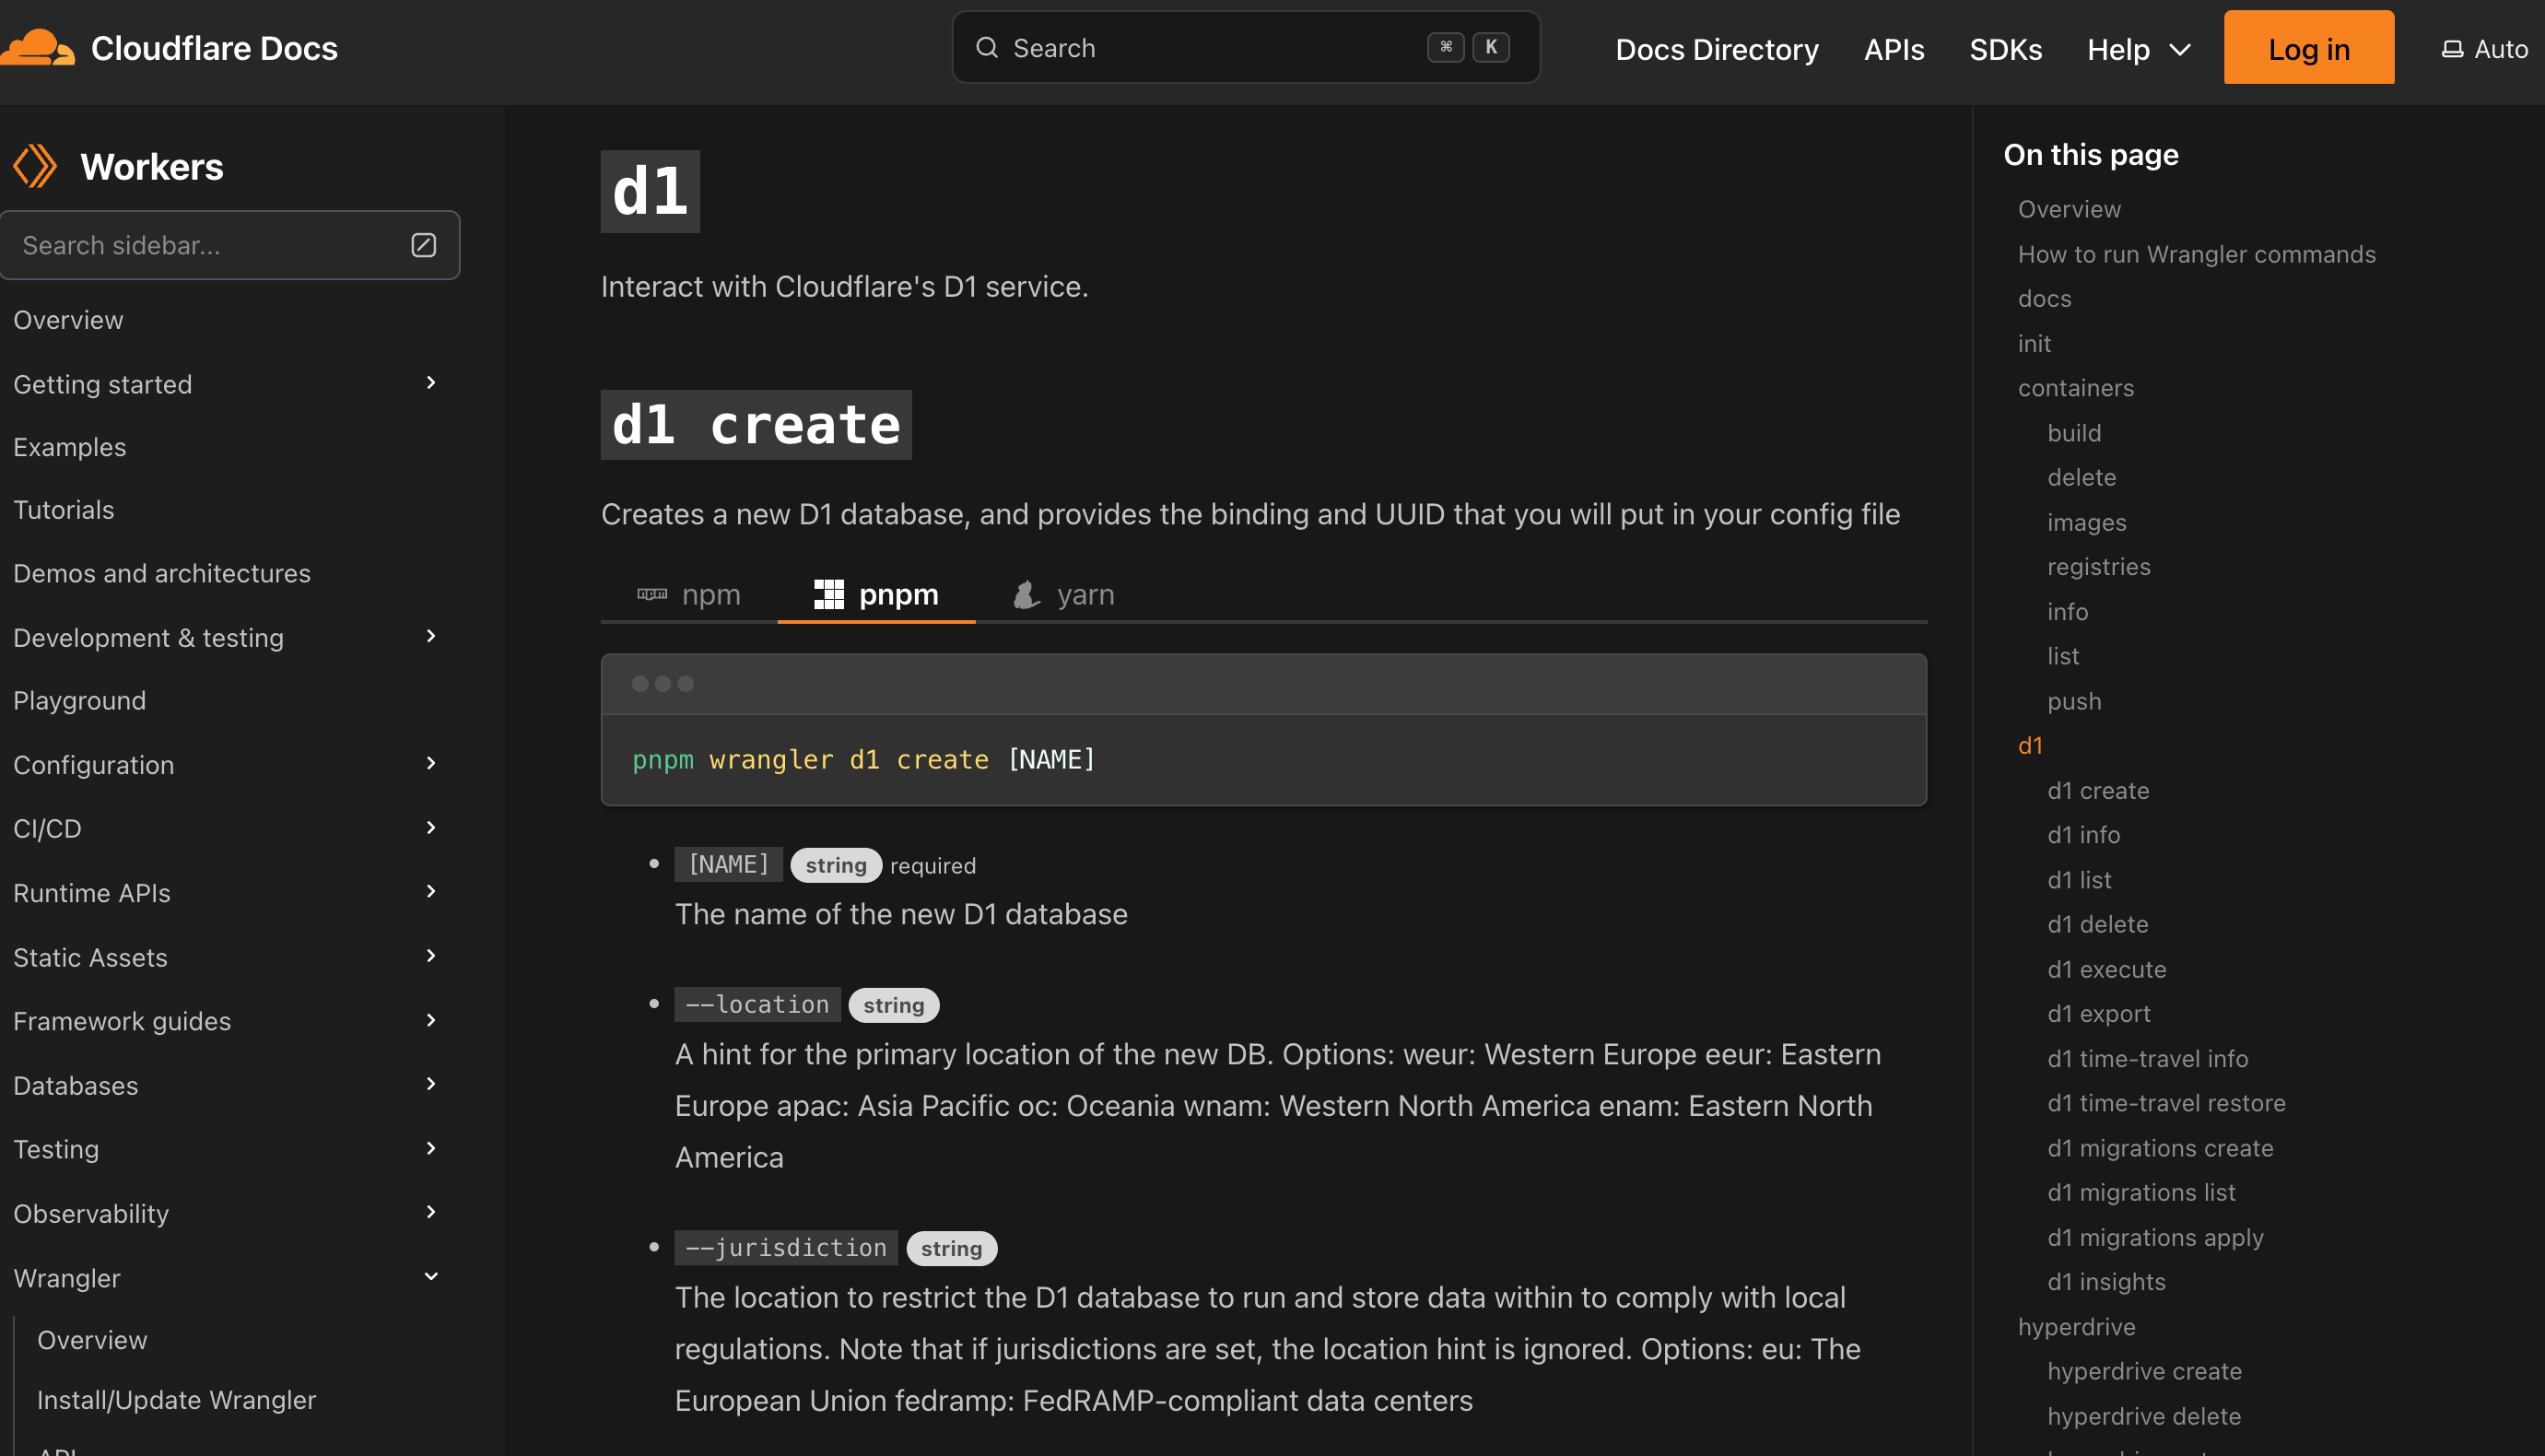Click the edit icon in sidebar search

pyautogui.click(x=424, y=245)
